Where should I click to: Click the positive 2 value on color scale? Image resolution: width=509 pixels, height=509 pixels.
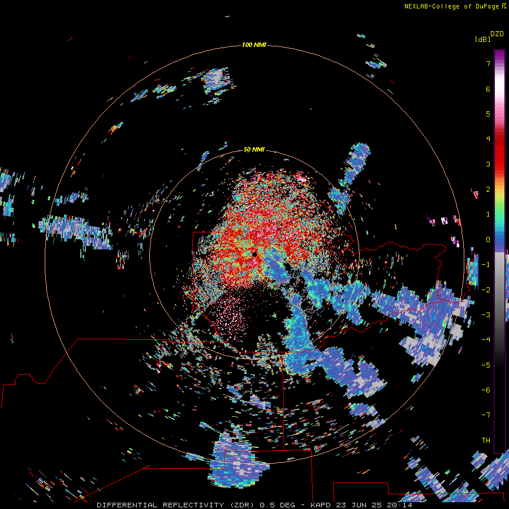coord(488,189)
